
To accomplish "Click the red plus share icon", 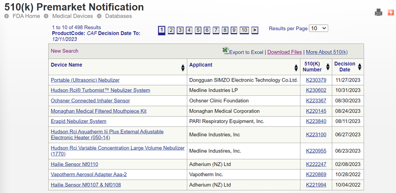I will 391,12.
